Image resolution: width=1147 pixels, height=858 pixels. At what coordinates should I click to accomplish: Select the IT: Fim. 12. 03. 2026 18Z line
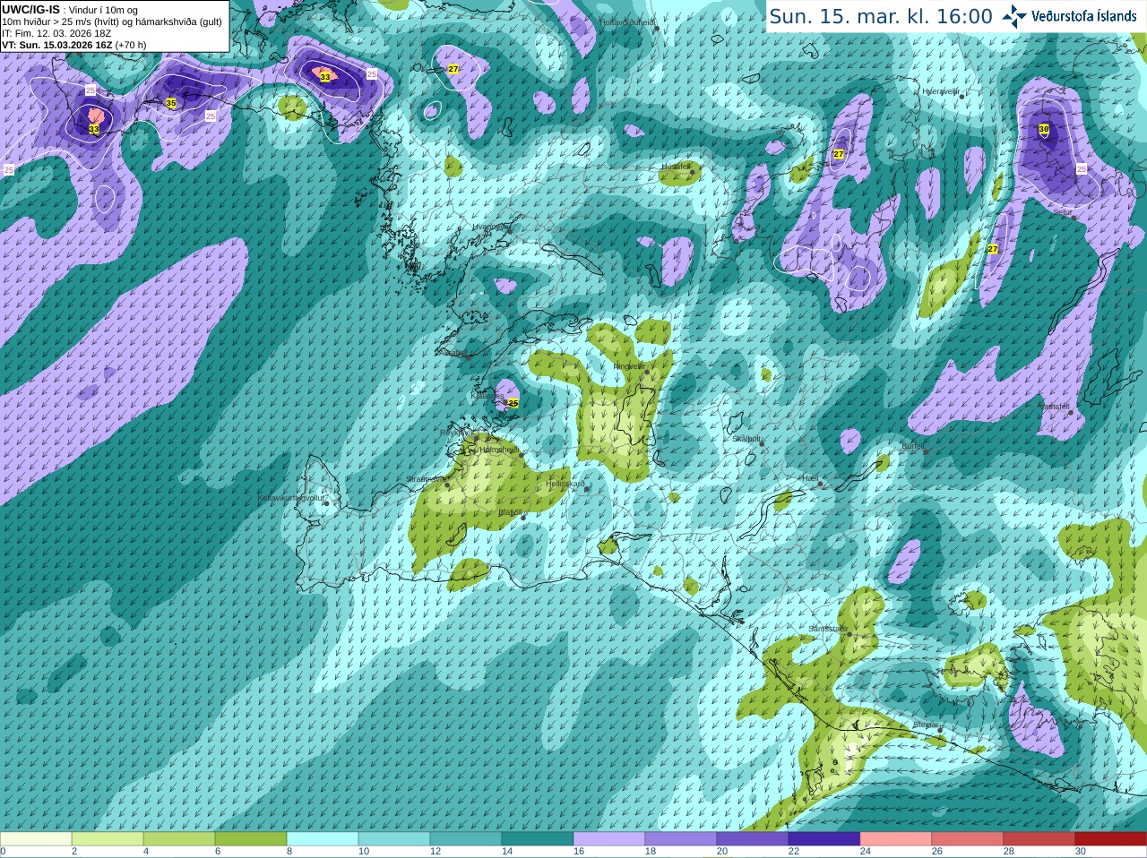coord(56,33)
